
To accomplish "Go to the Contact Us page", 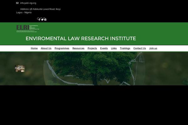I will (139, 48).
